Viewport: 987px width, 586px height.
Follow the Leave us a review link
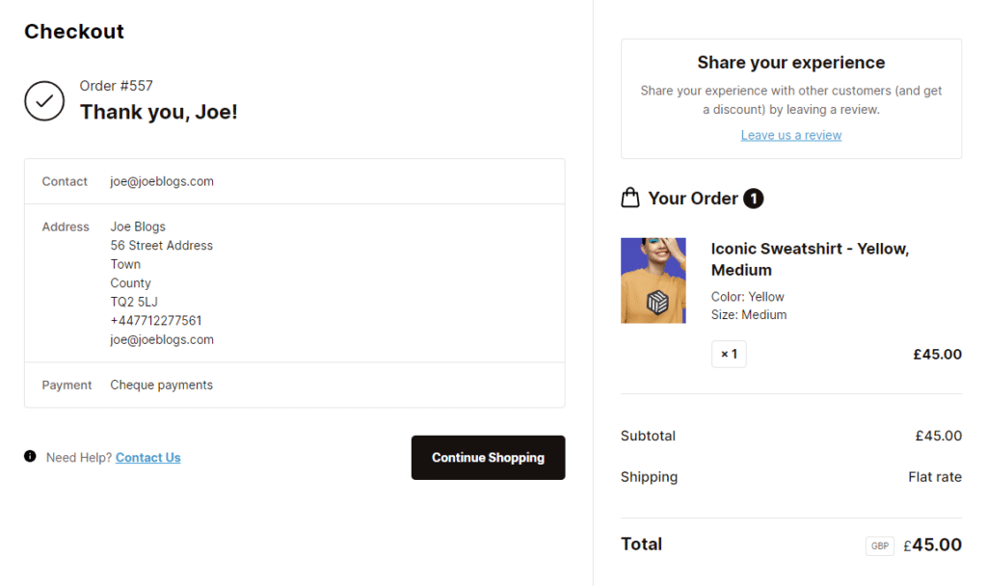(x=790, y=135)
